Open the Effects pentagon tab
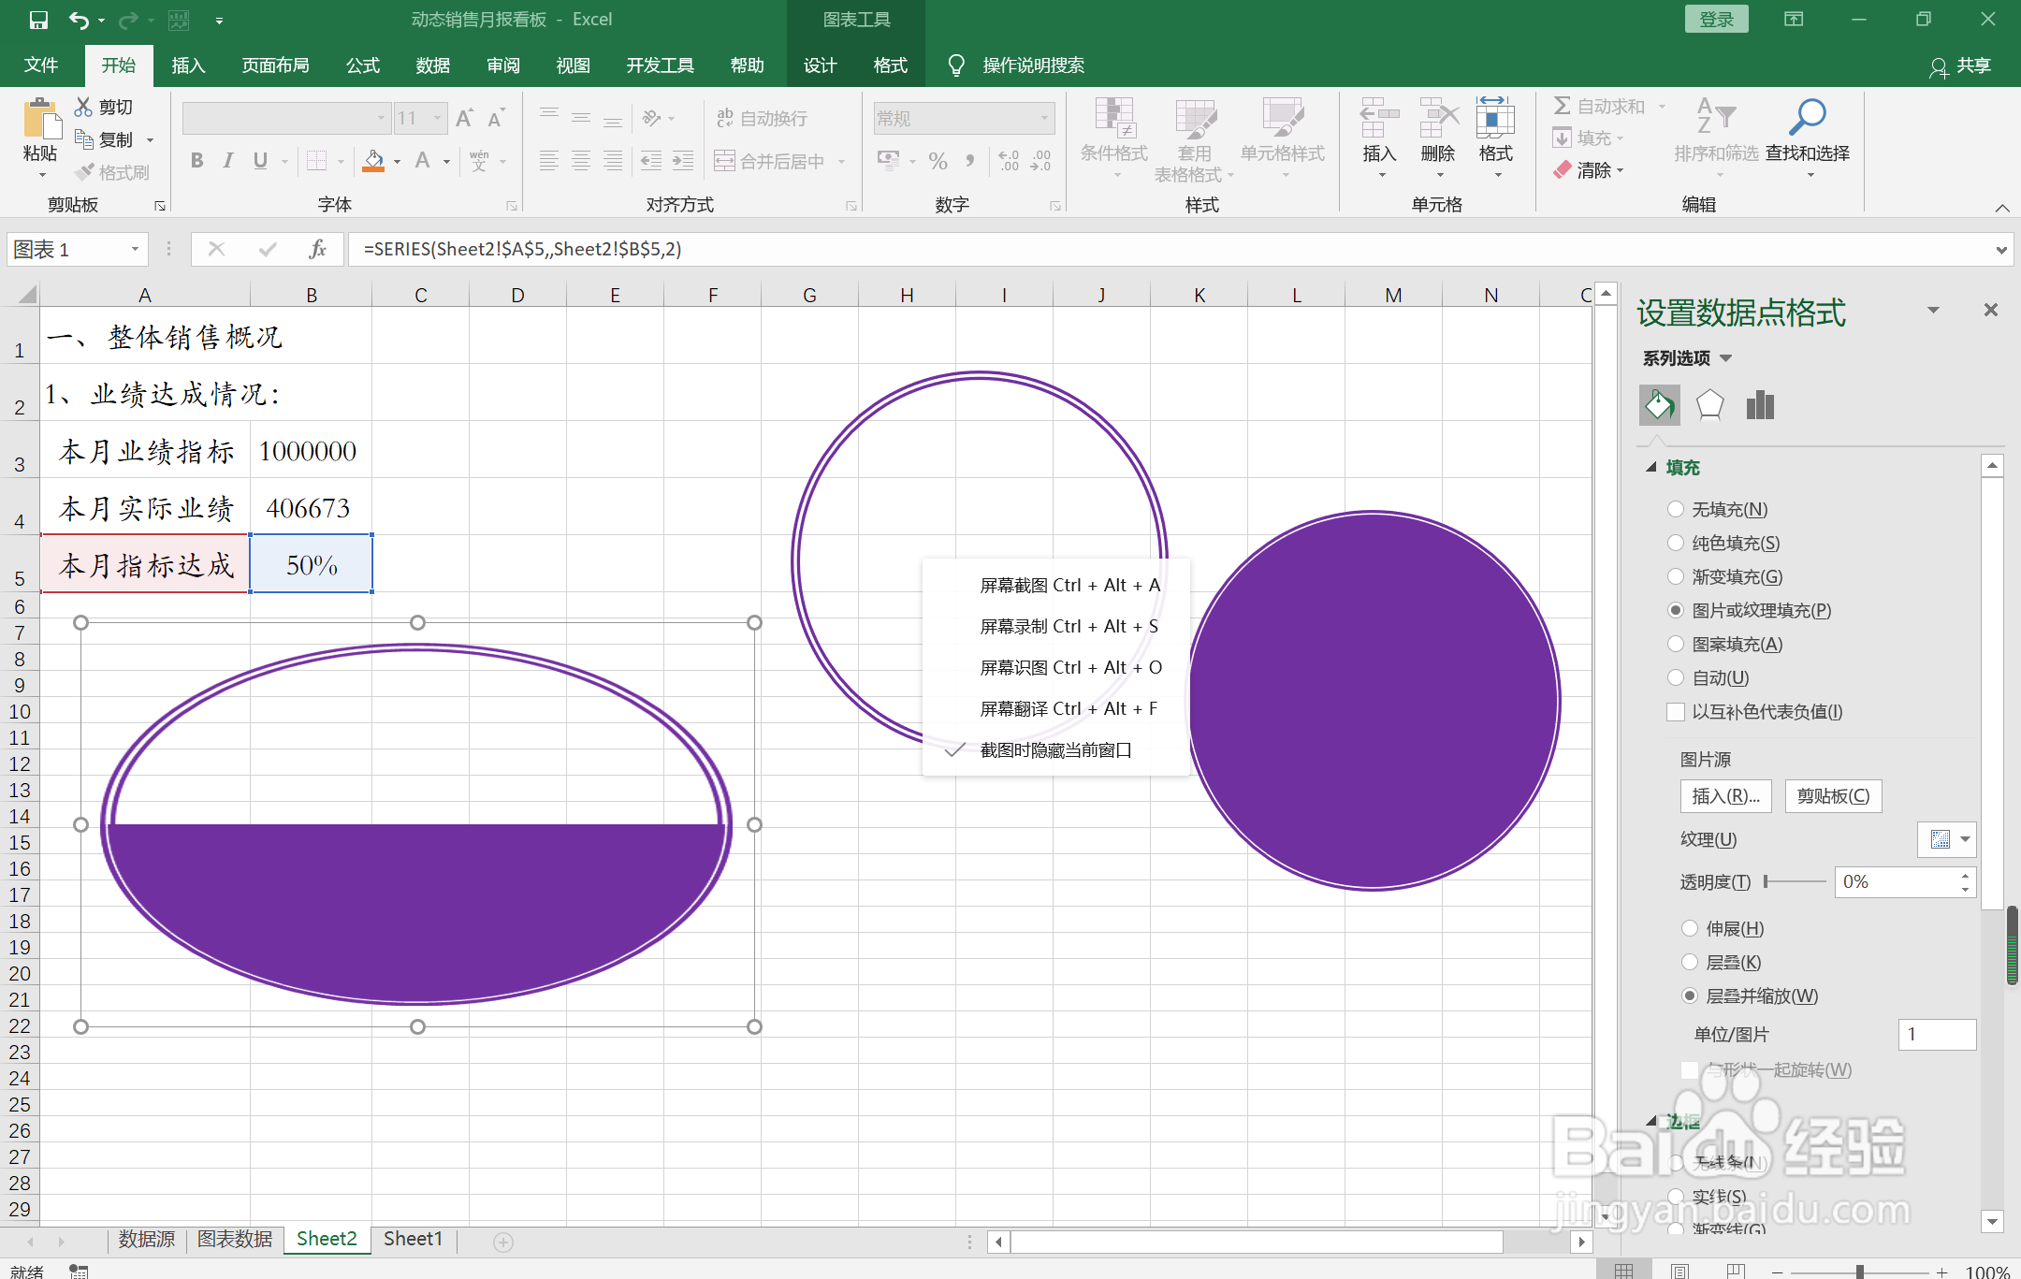 click(x=1709, y=405)
